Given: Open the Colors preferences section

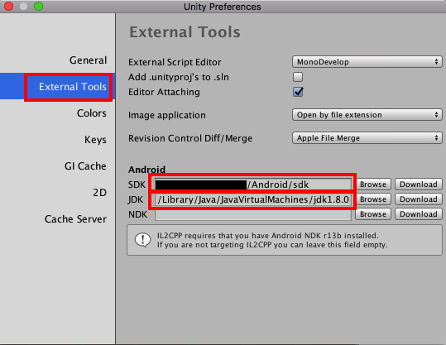Looking at the screenshot, I should coord(92,113).
